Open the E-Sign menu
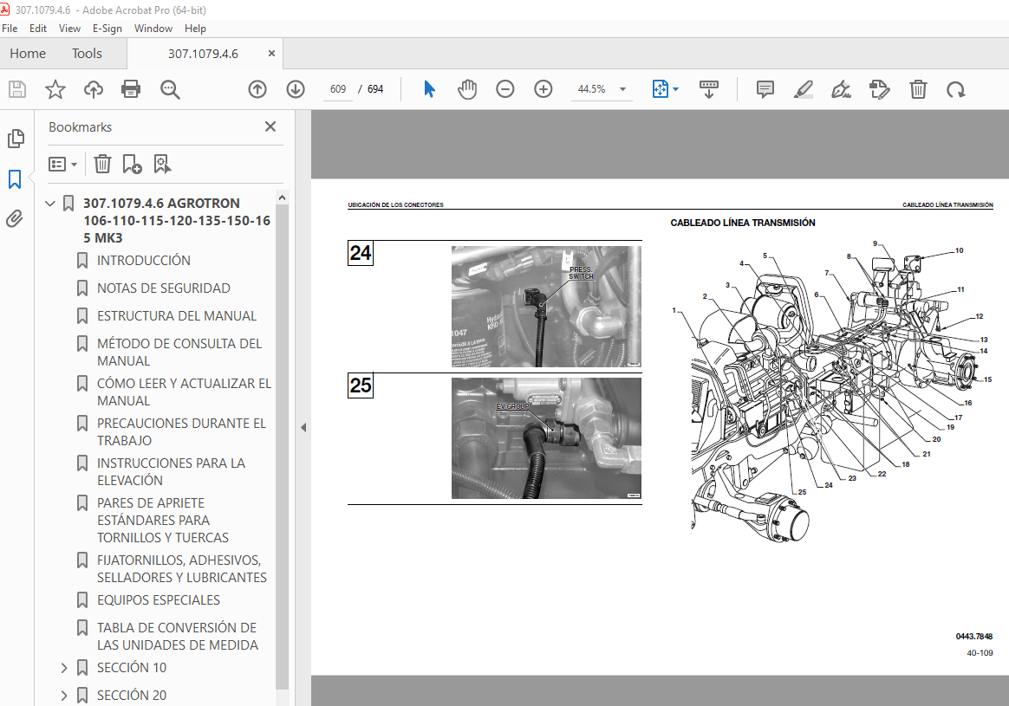1009x706 pixels. click(x=107, y=29)
